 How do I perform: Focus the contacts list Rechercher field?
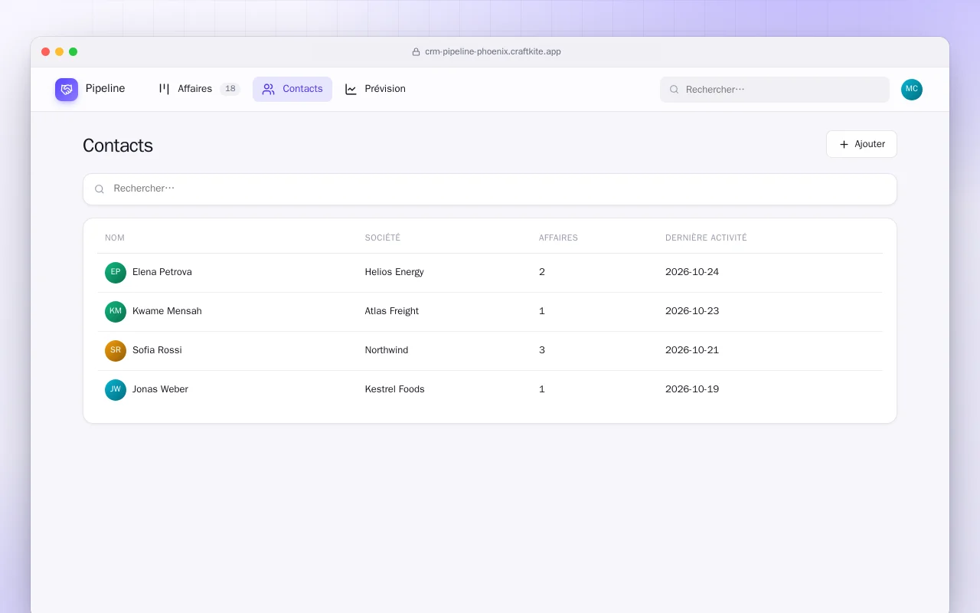click(x=490, y=189)
